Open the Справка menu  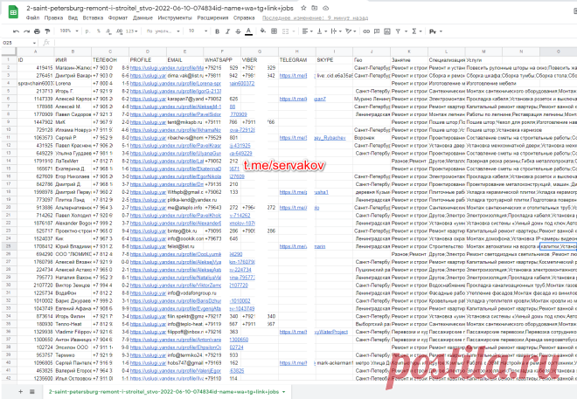coord(244,17)
